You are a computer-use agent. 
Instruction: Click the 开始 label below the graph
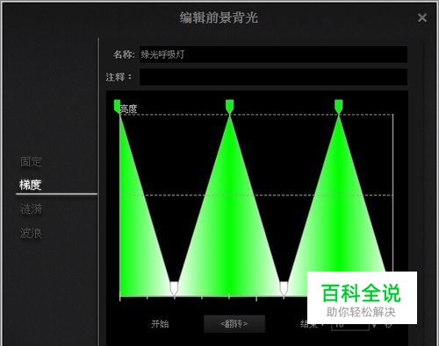tap(160, 324)
